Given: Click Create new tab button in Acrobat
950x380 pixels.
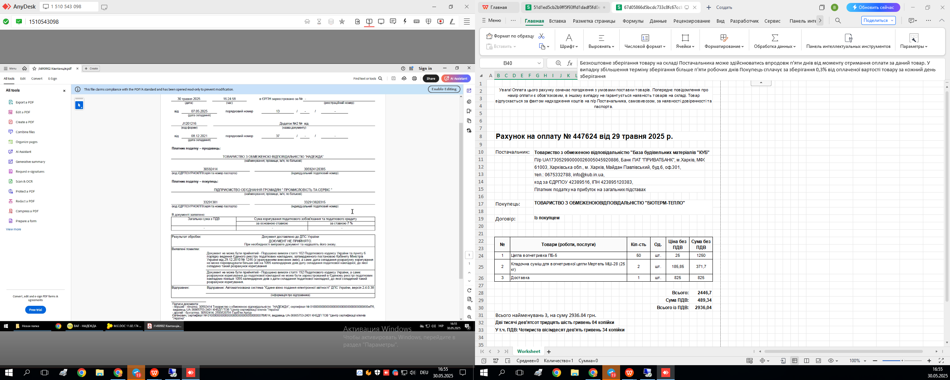Looking at the screenshot, I should pos(91,68).
